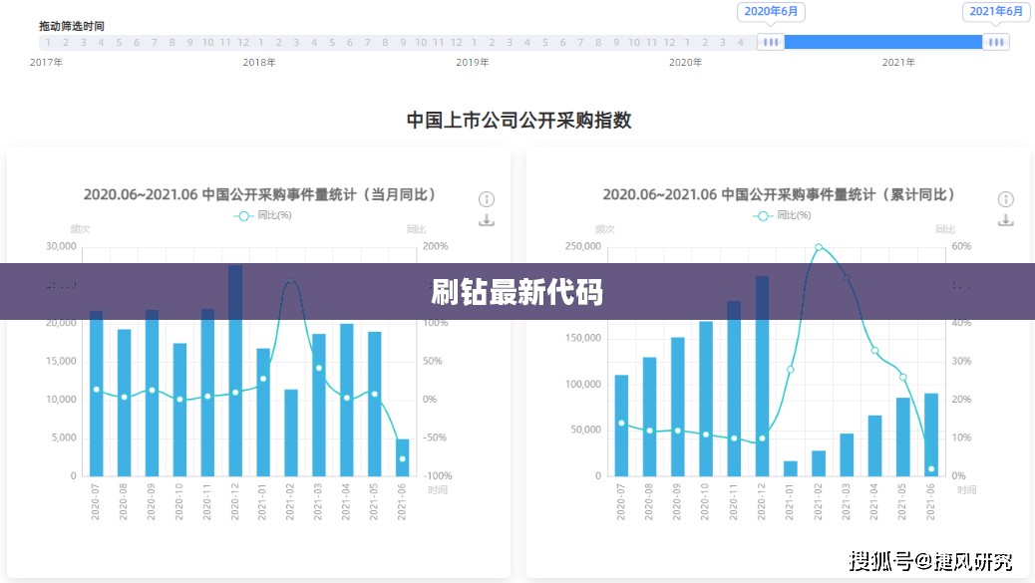1035x583 pixels.
Task: Select 2017年 on the timeline
Action: coord(46,62)
